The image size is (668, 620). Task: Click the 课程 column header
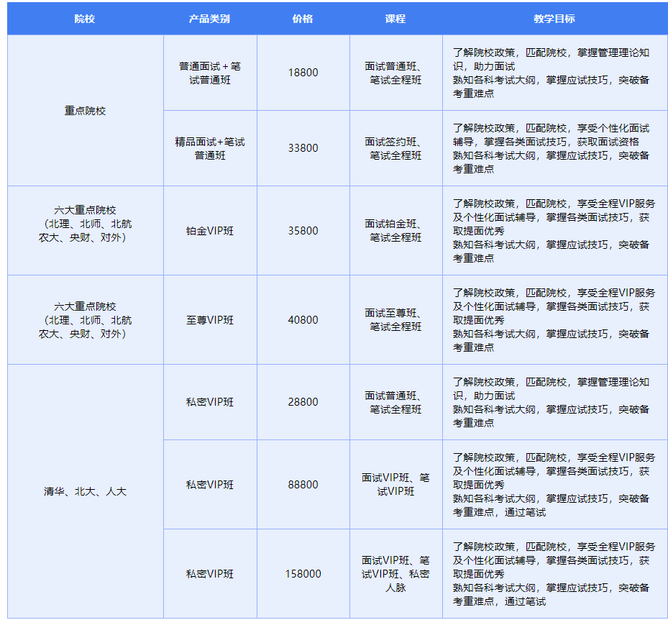coord(396,19)
